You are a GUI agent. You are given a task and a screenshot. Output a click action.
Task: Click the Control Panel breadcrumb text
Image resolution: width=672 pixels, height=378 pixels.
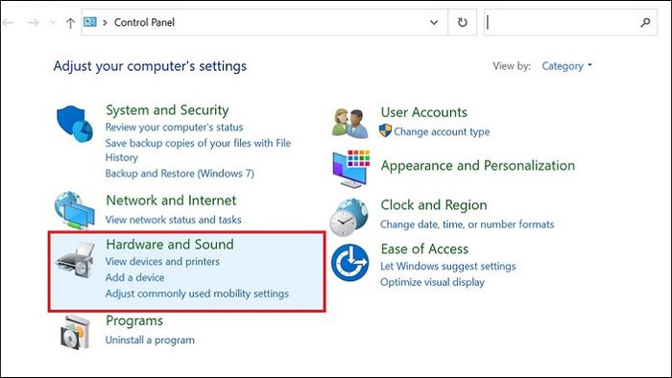pos(144,22)
